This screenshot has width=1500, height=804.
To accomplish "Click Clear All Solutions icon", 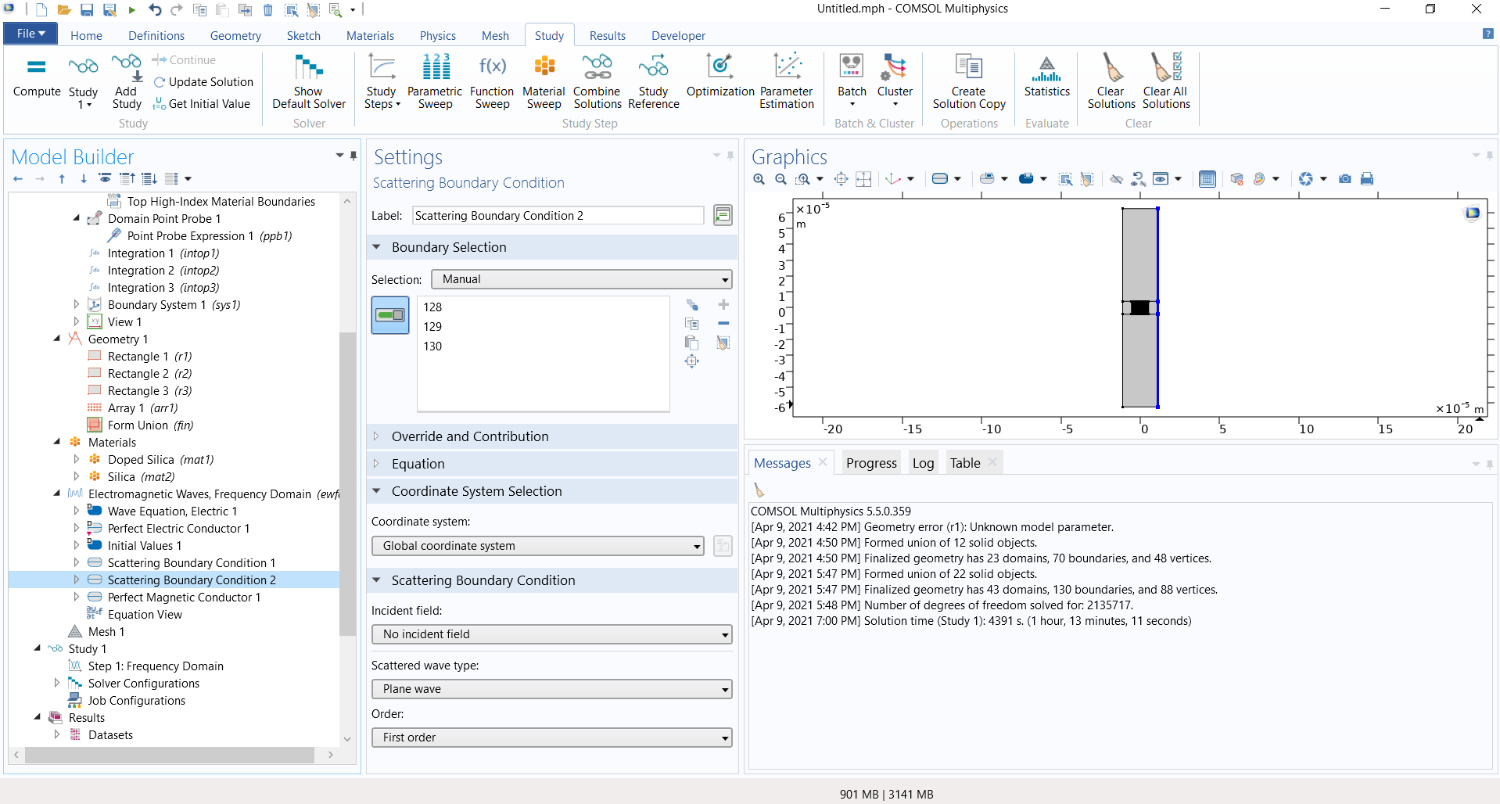I will coord(1165,81).
